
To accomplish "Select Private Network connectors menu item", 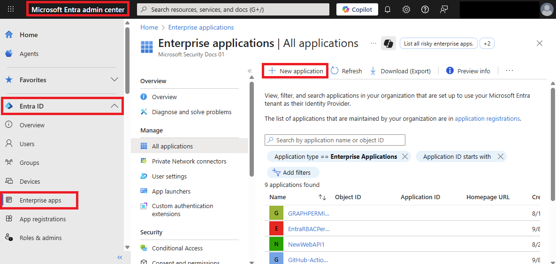I will [189, 161].
